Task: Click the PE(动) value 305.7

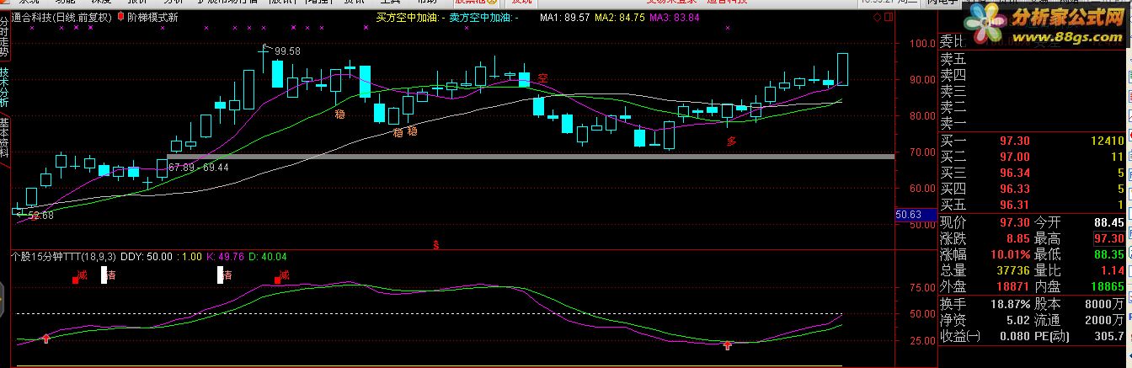Action: 1109,336
